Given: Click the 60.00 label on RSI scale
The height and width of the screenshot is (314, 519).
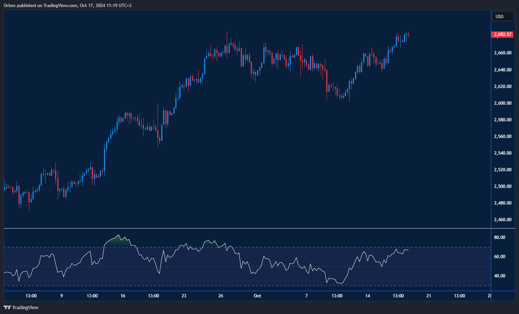Looking at the screenshot, I should point(499,257).
